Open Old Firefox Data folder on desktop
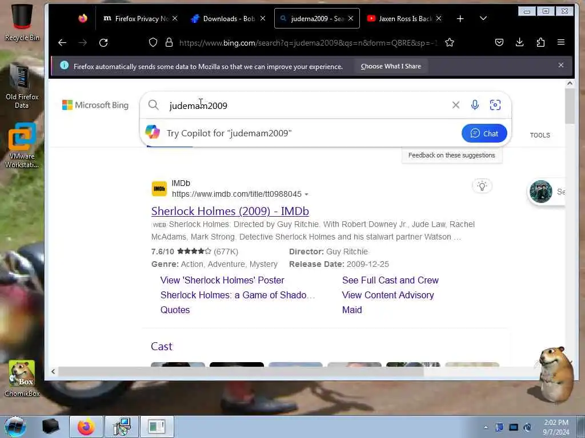This screenshot has height=438, width=585. pos(22,86)
